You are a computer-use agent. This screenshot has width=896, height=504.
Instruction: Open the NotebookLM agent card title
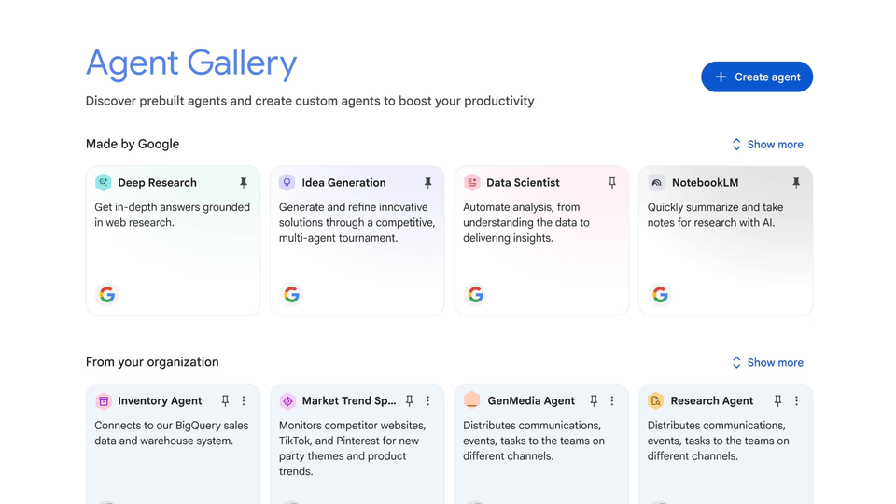[706, 182]
